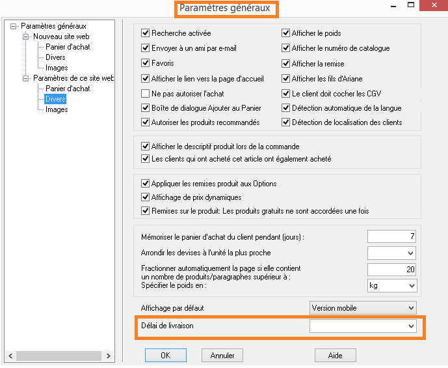Toggle Détection automatique de la langue
This screenshot has height=368, width=448.
[286, 108]
